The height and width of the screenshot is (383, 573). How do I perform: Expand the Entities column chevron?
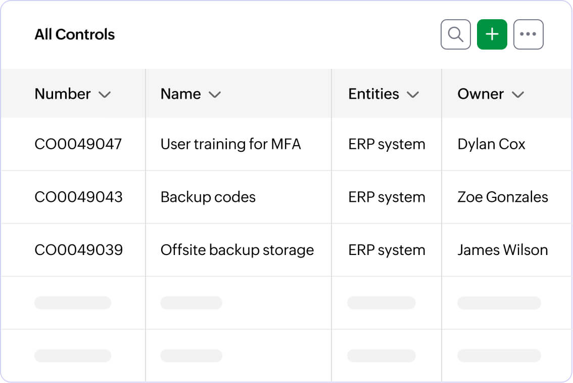point(413,94)
